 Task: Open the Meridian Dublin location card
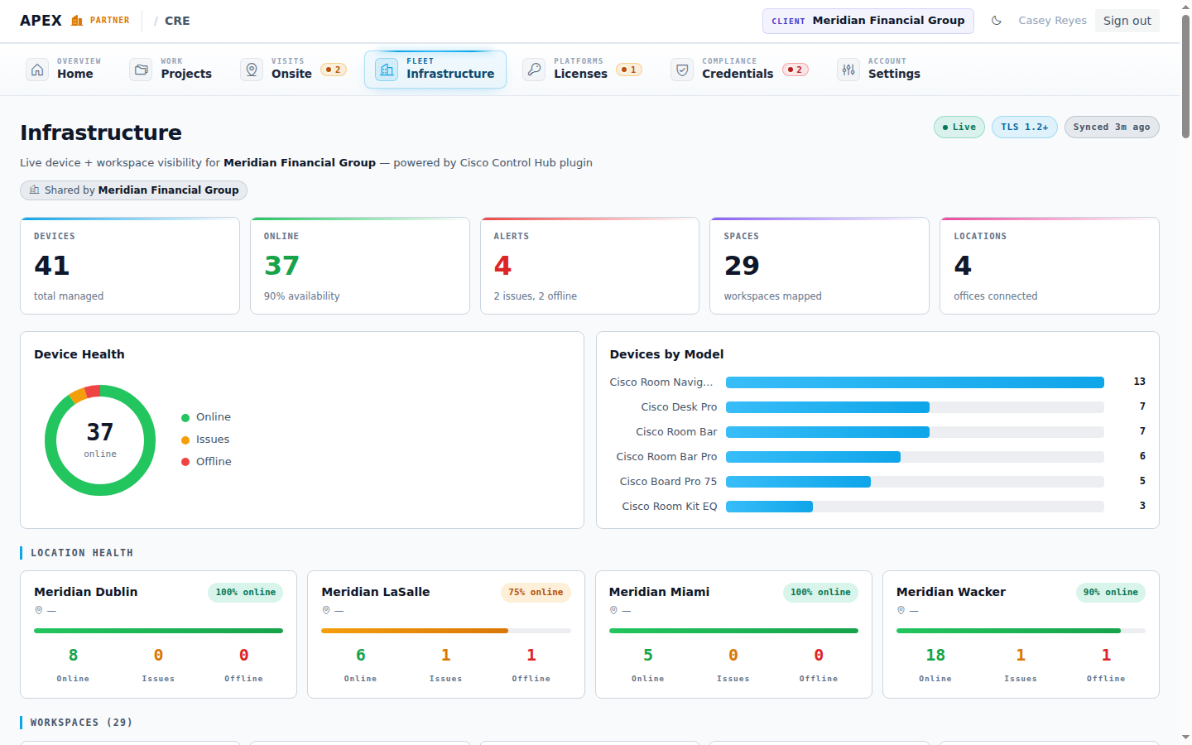[158, 634]
